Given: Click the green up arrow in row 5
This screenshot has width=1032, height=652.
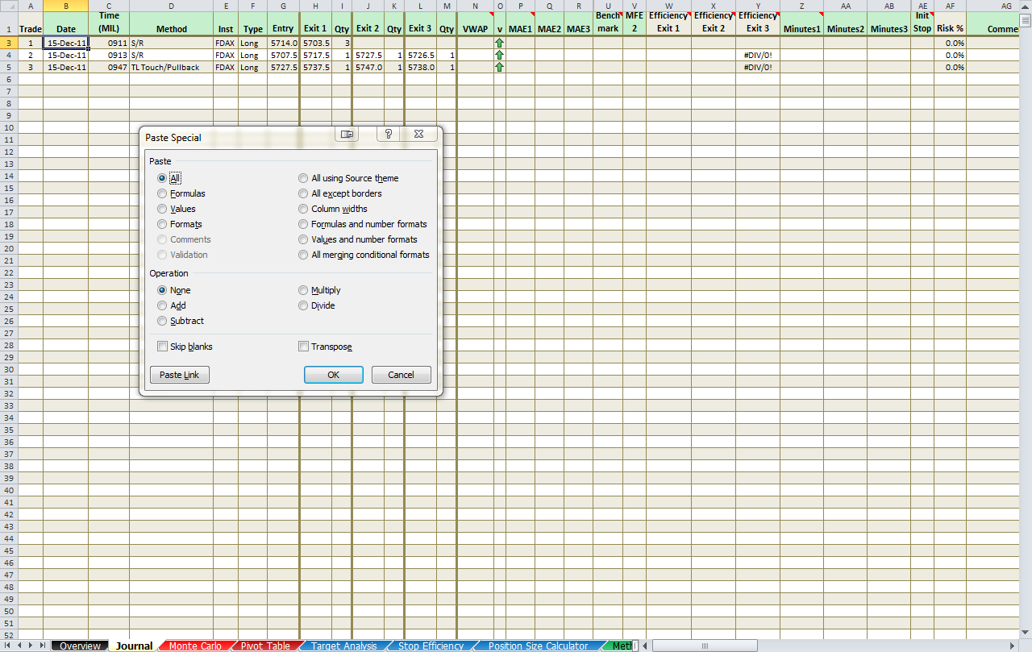Looking at the screenshot, I should coord(500,67).
